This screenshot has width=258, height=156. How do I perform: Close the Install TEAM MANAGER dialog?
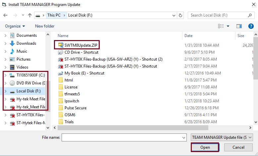tap(254, 4)
